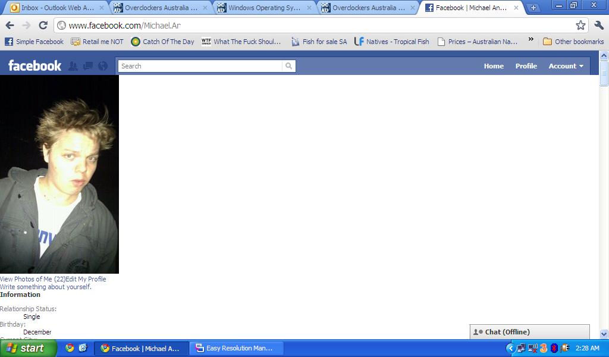This screenshot has height=357, width=609.
Task: Click the two-computers network tray icon
Action: point(521,348)
